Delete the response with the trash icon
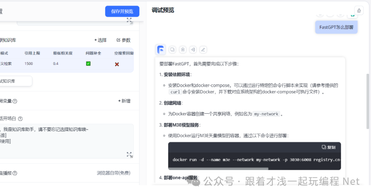 (x=183, y=50)
